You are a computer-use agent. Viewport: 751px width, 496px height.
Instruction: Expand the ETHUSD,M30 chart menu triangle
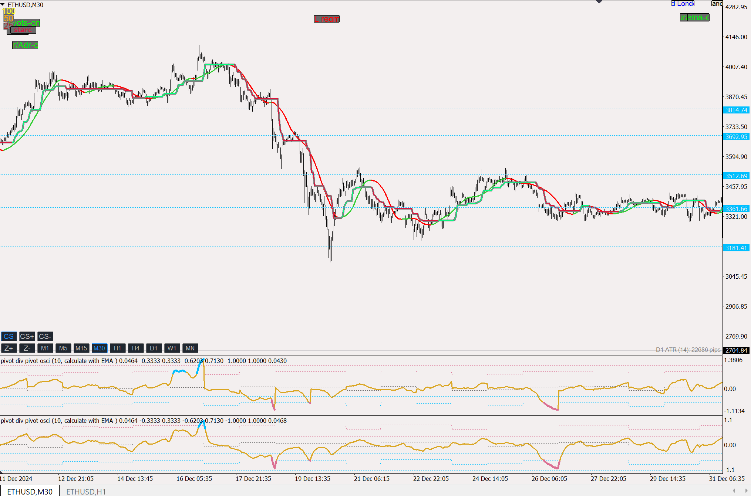[3, 4]
